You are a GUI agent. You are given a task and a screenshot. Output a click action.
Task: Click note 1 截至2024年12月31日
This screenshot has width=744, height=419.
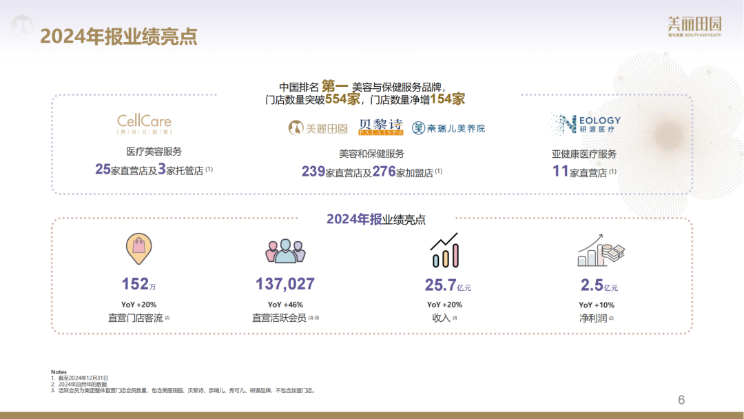80,378
